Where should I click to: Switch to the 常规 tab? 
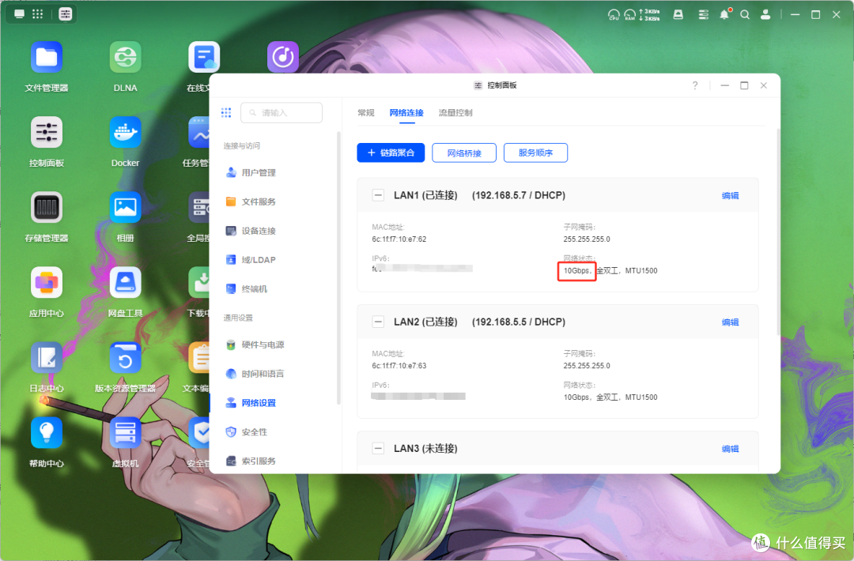(x=366, y=113)
